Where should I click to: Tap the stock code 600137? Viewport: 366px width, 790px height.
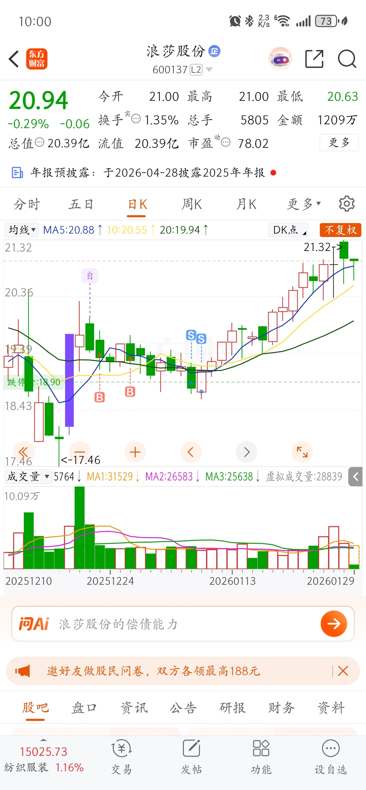point(170,70)
